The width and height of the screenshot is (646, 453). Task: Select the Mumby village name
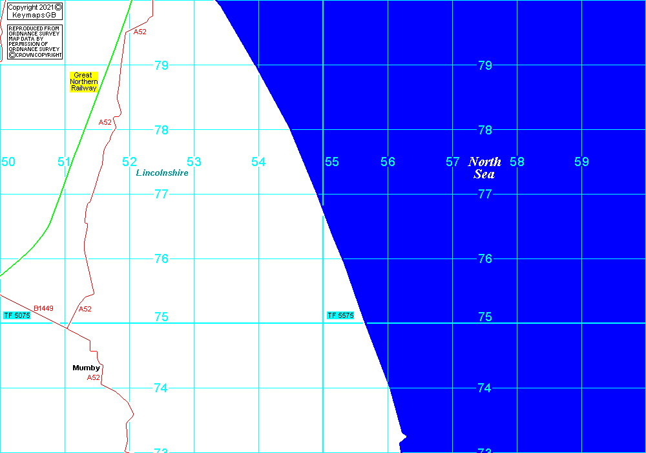point(86,368)
